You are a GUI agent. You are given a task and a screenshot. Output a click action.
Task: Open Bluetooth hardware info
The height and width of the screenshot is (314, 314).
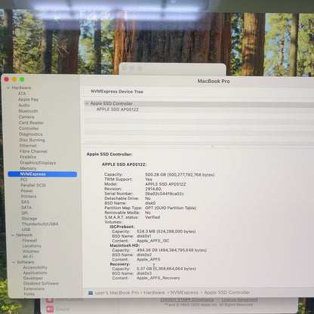tap(28, 111)
